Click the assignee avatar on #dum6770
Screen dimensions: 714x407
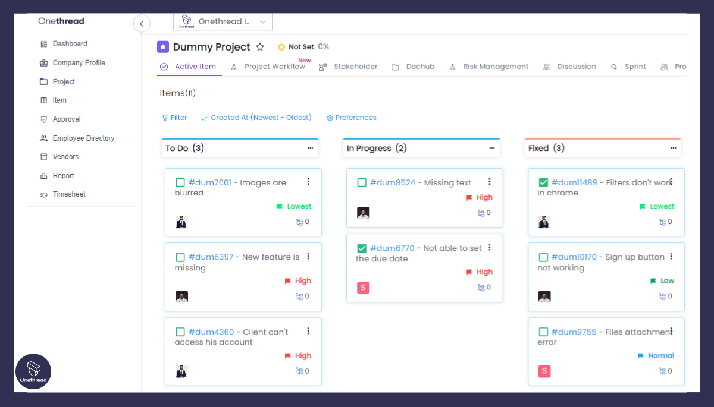point(364,288)
